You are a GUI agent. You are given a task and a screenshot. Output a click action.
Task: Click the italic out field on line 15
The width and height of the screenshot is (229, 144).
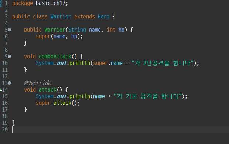coord(62,96)
